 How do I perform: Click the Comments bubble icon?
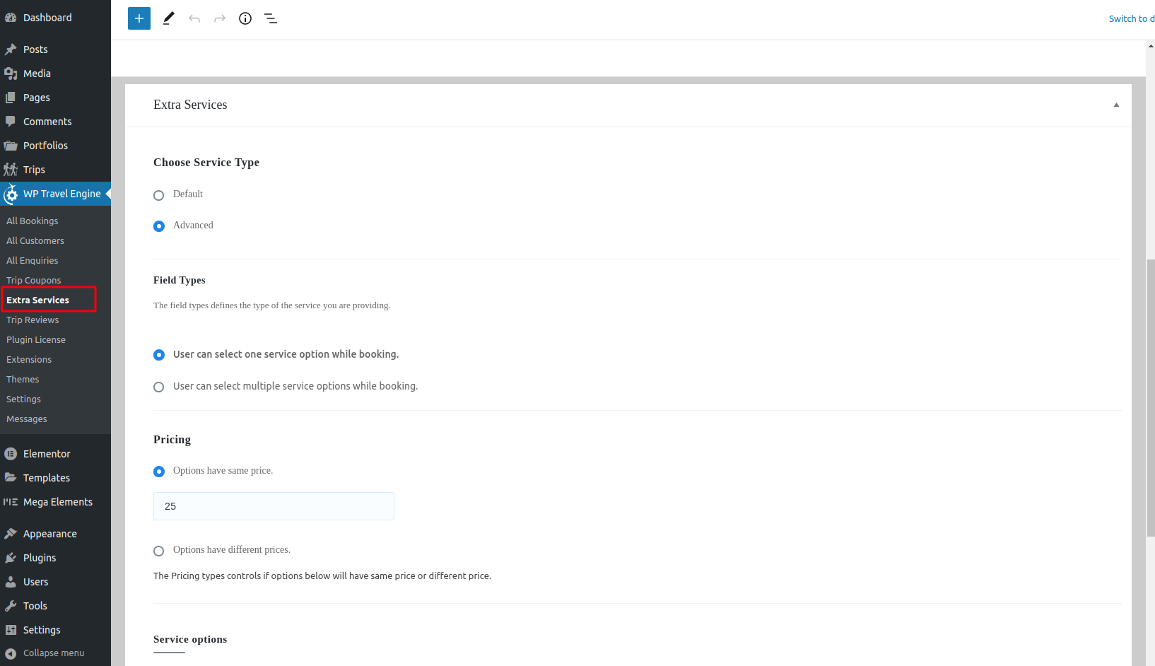pos(11,122)
